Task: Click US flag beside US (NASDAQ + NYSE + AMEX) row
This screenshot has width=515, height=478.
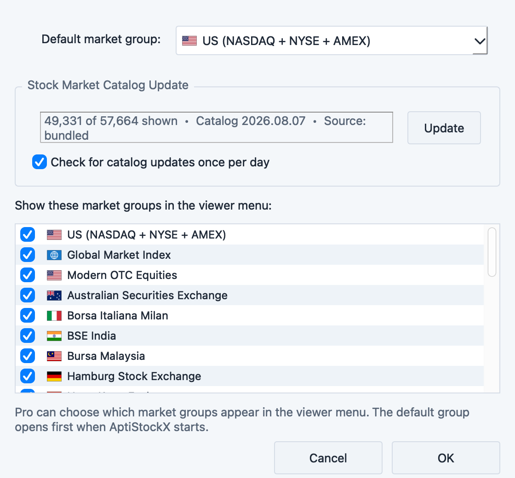Action: click(54, 235)
